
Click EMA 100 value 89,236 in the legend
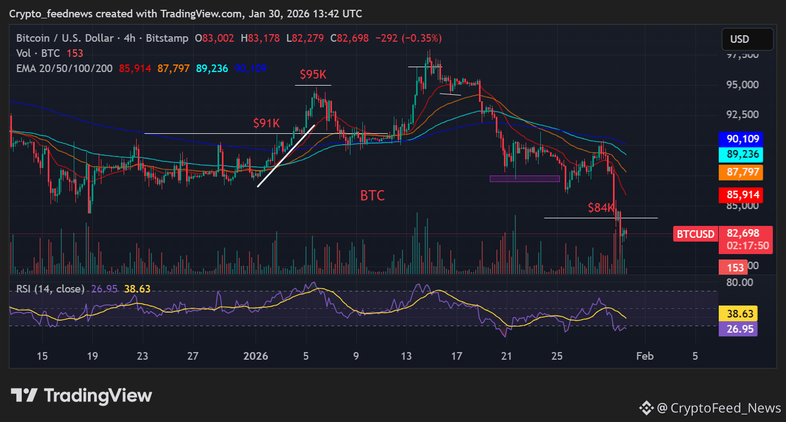click(212, 69)
